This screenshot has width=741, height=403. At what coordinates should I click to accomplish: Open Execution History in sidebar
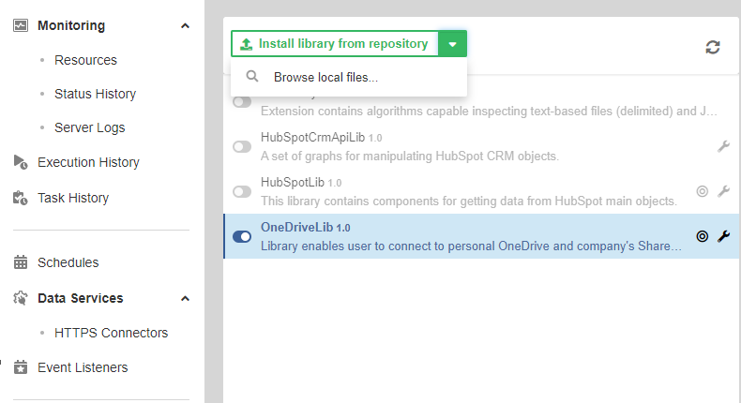coord(87,162)
